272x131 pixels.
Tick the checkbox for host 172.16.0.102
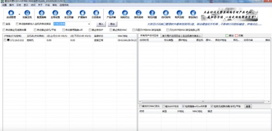tap(5, 40)
